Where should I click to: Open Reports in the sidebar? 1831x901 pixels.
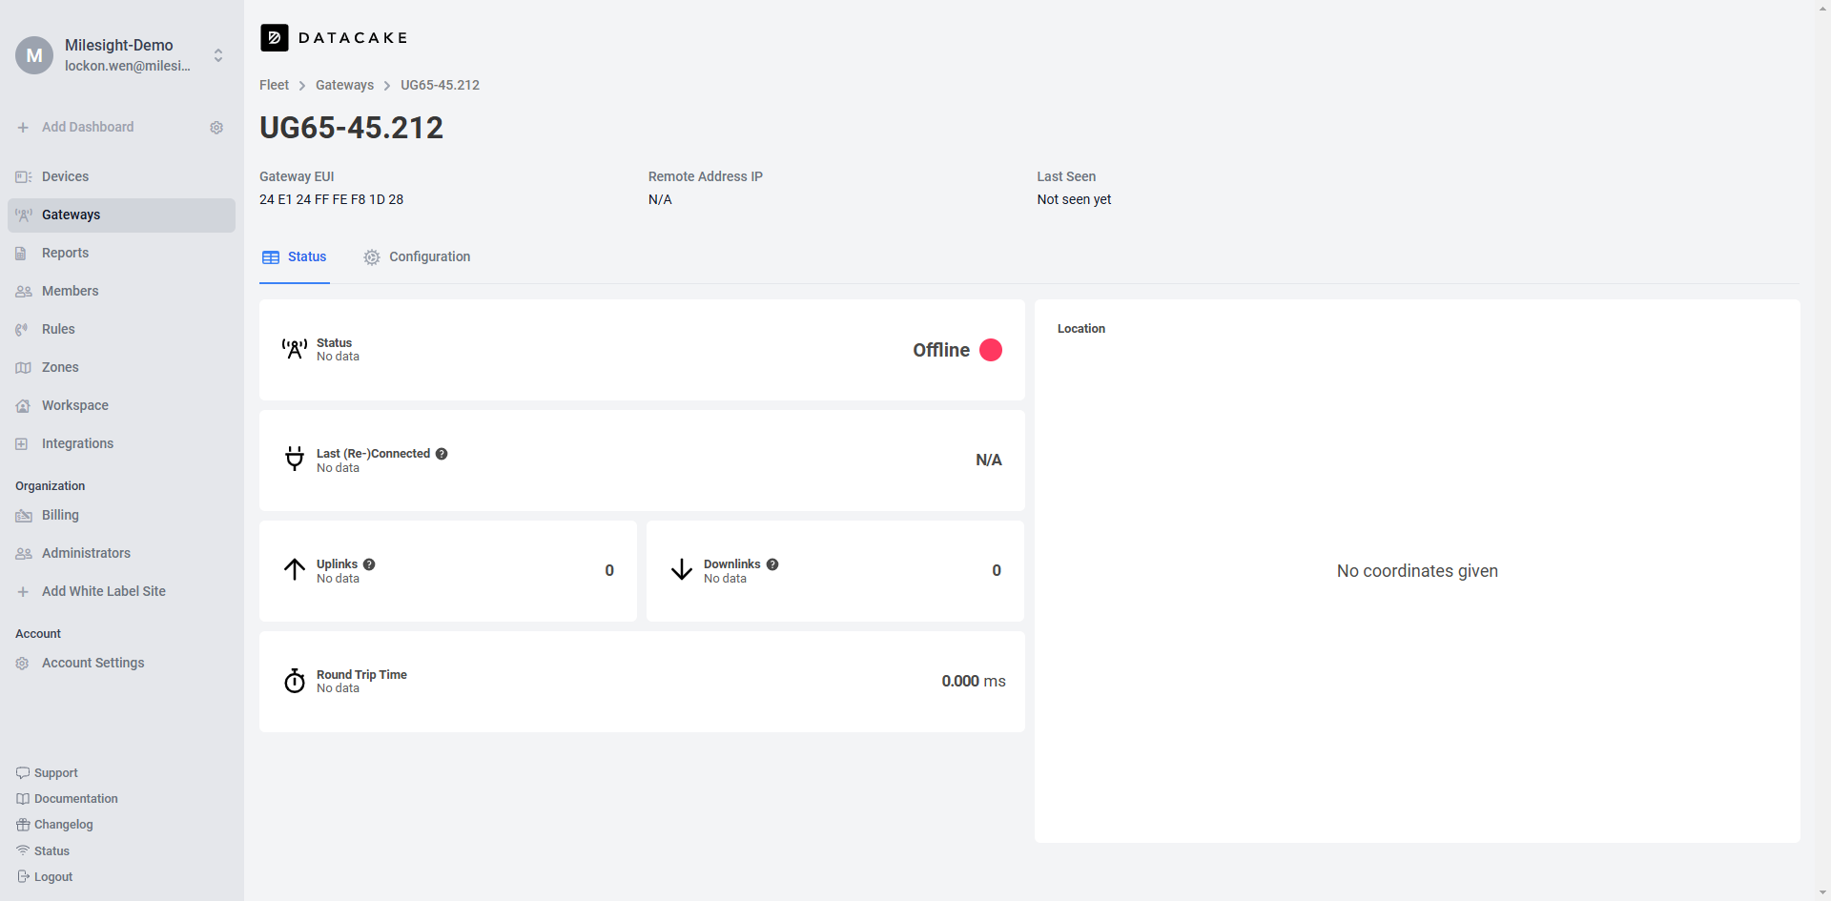tap(121, 254)
